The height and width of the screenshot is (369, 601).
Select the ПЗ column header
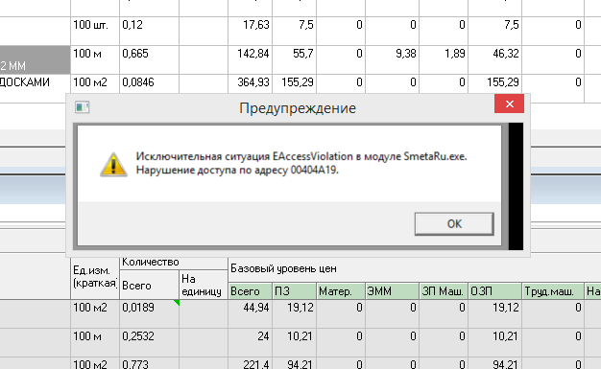294,291
